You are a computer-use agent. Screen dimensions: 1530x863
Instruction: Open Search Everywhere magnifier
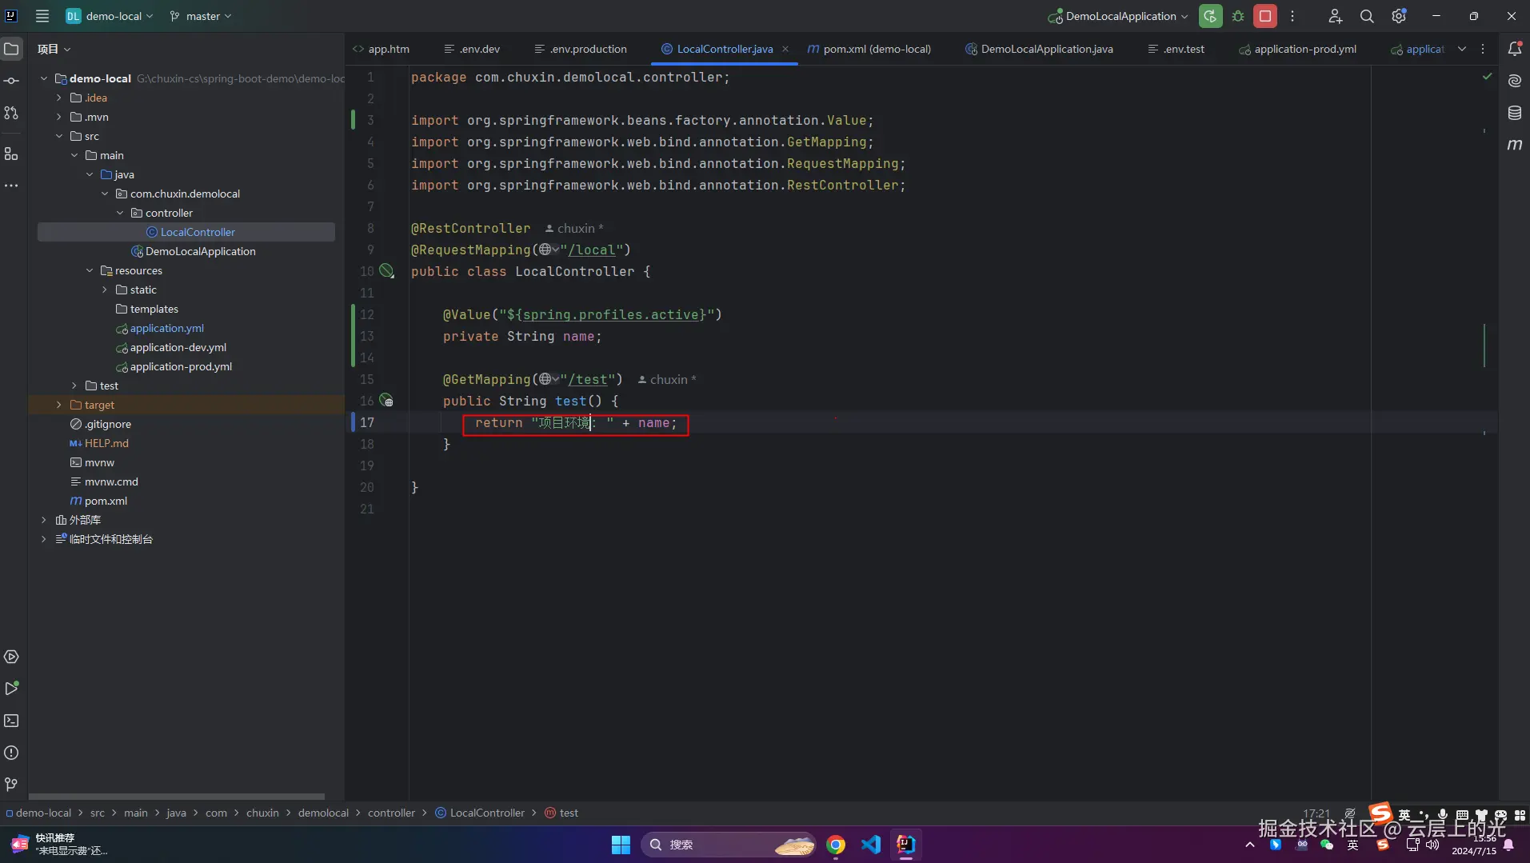coord(1367,16)
